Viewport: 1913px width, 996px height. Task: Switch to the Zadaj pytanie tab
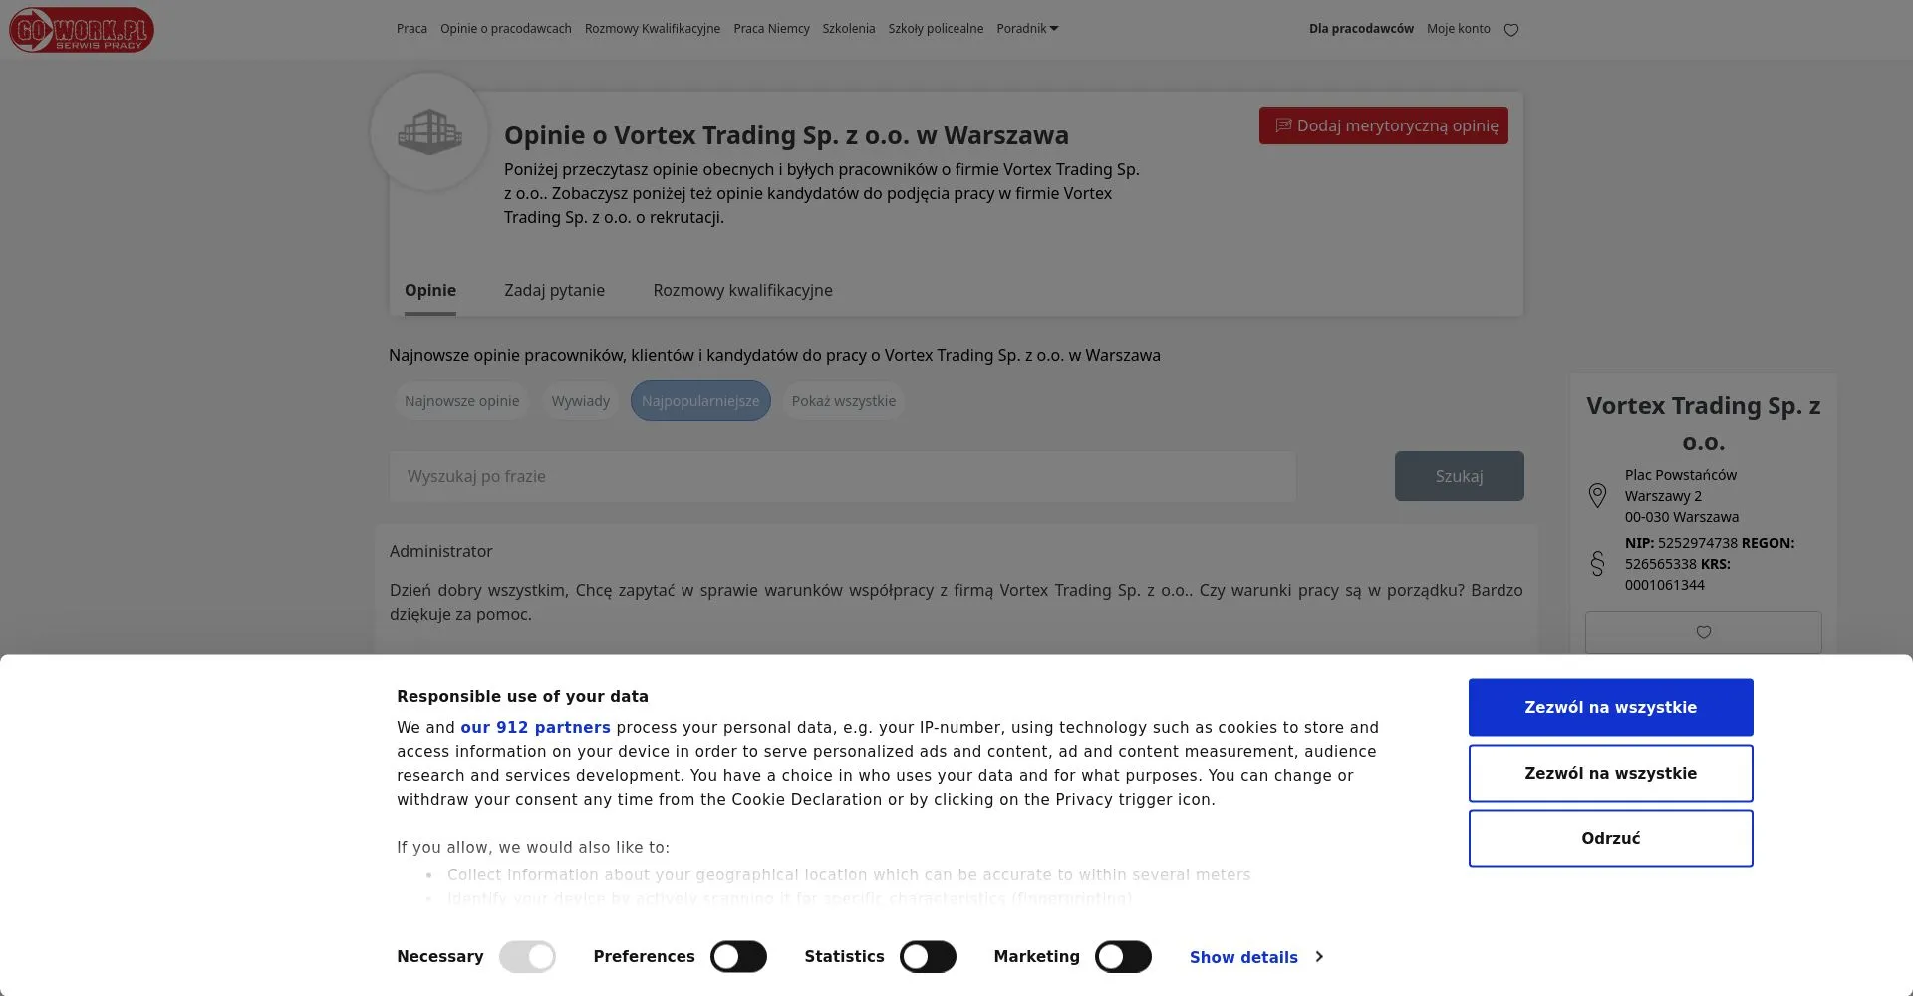[554, 291]
